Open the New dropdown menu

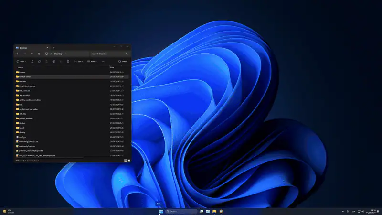click(x=21, y=62)
